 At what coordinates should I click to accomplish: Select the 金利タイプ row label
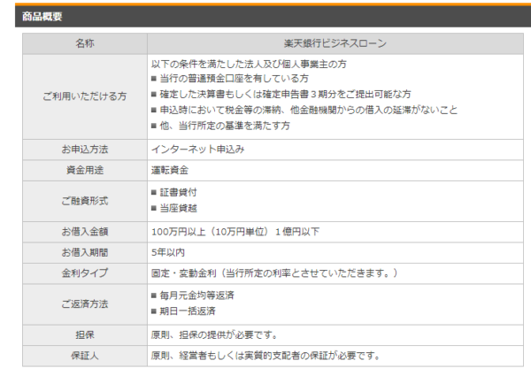pyautogui.click(x=85, y=273)
